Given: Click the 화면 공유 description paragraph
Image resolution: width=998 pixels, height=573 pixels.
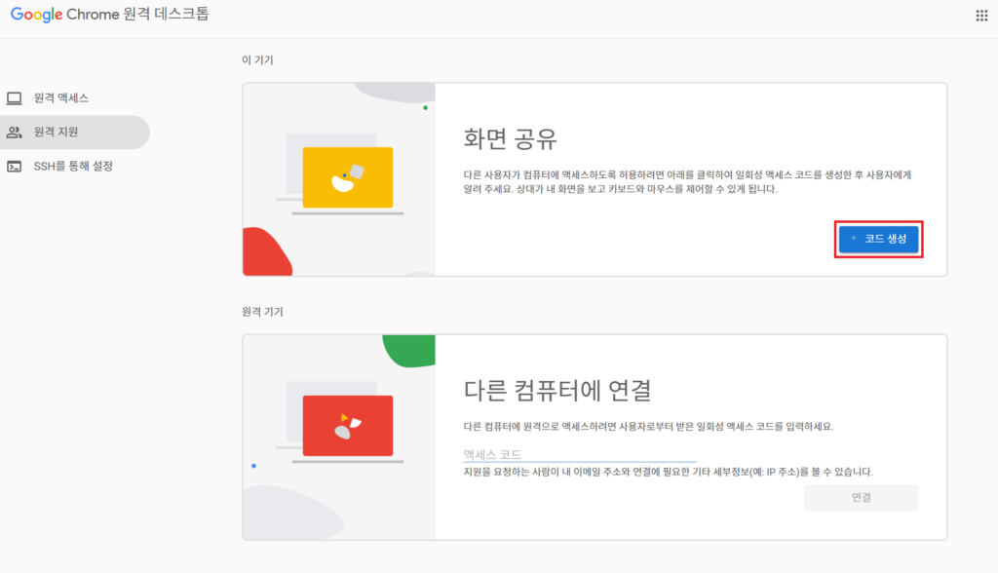Looking at the screenshot, I should point(687,181).
